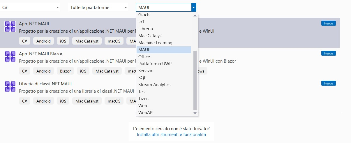The height and width of the screenshot is (143, 351).
Task: Select the highlighted MAUI list entry
Action: 164,50
